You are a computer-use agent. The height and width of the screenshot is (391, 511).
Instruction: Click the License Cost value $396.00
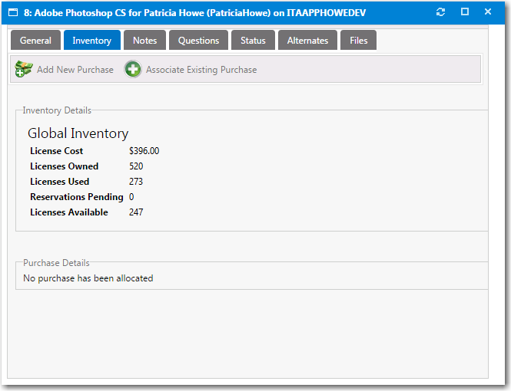click(x=144, y=151)
